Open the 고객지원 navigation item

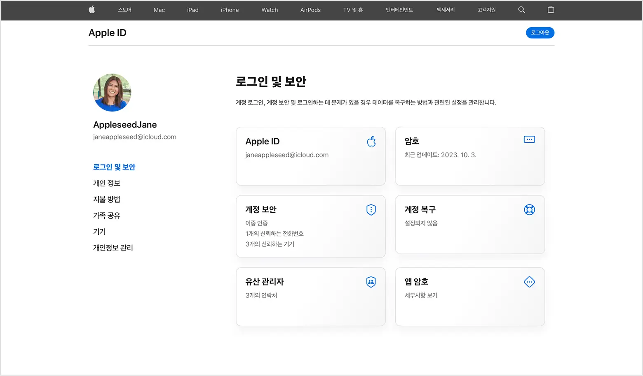(486, 10)
